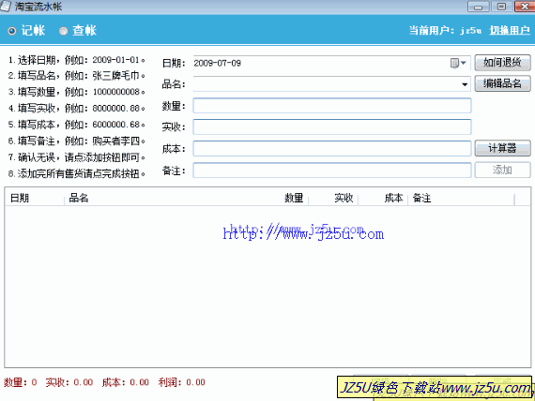535x401 pixels.
Task: Click the 淘宝流水帐 title bar app icon
Action: (x=6, y=7)
